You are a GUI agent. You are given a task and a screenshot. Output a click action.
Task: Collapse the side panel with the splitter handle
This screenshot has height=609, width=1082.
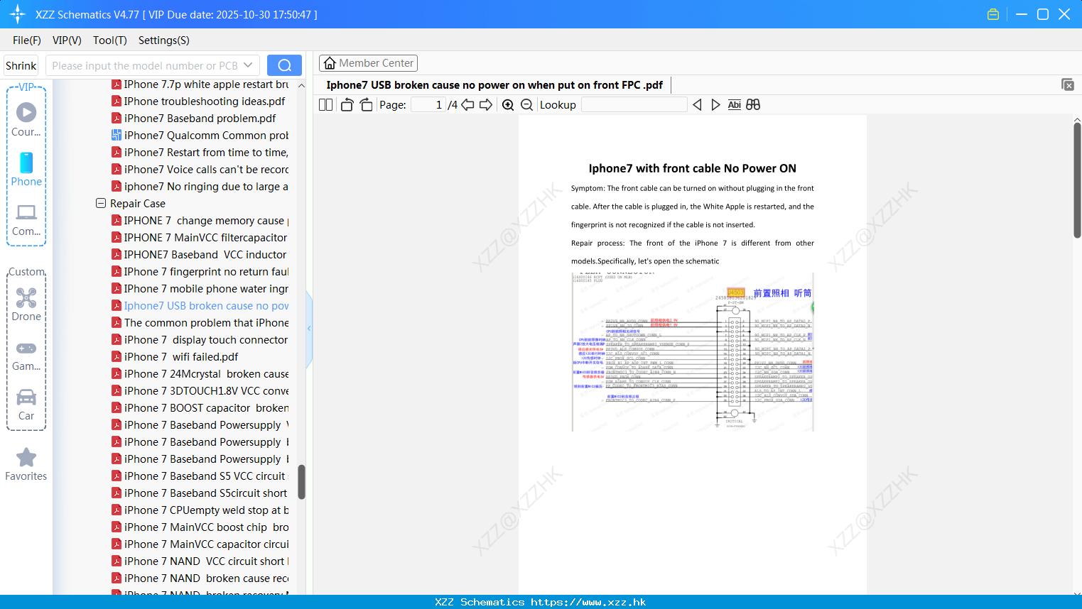coord(309,329)
